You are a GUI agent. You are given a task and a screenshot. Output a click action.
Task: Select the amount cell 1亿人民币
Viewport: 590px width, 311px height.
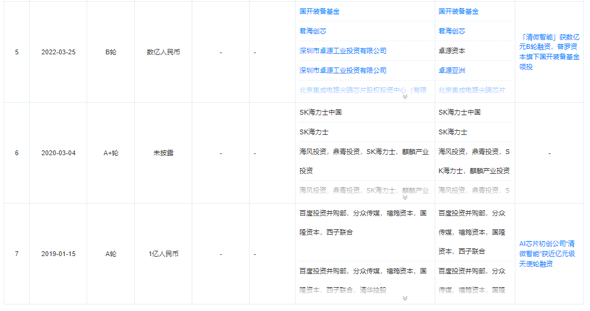pos(163,254)
